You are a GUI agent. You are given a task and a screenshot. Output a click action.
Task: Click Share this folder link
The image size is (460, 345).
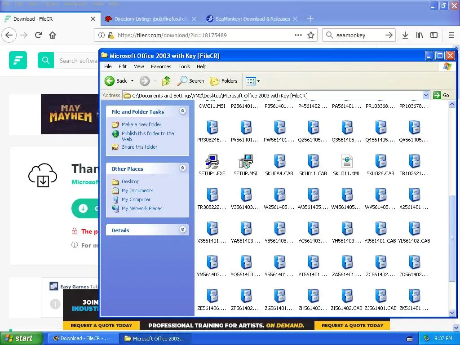(139, 147)
